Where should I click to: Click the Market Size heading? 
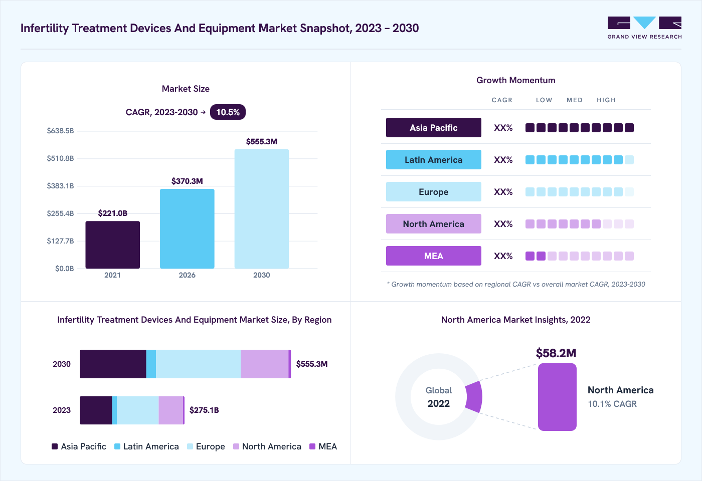pos(186,89)
